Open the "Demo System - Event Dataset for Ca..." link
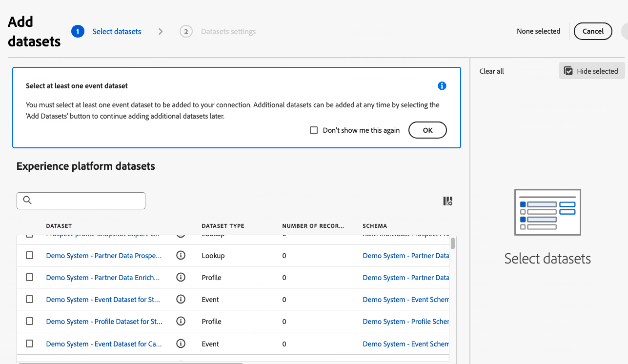This screenshot has height=364, width=628. (x=104, y=344)
